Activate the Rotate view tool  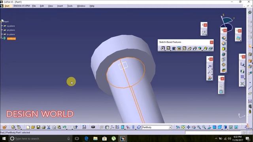pyautogui.click(x=194, y=127)
